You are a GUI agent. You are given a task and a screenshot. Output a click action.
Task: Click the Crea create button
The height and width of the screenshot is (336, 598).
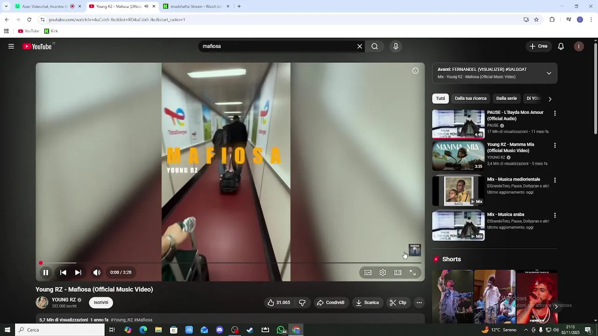[x=539, y=46]
